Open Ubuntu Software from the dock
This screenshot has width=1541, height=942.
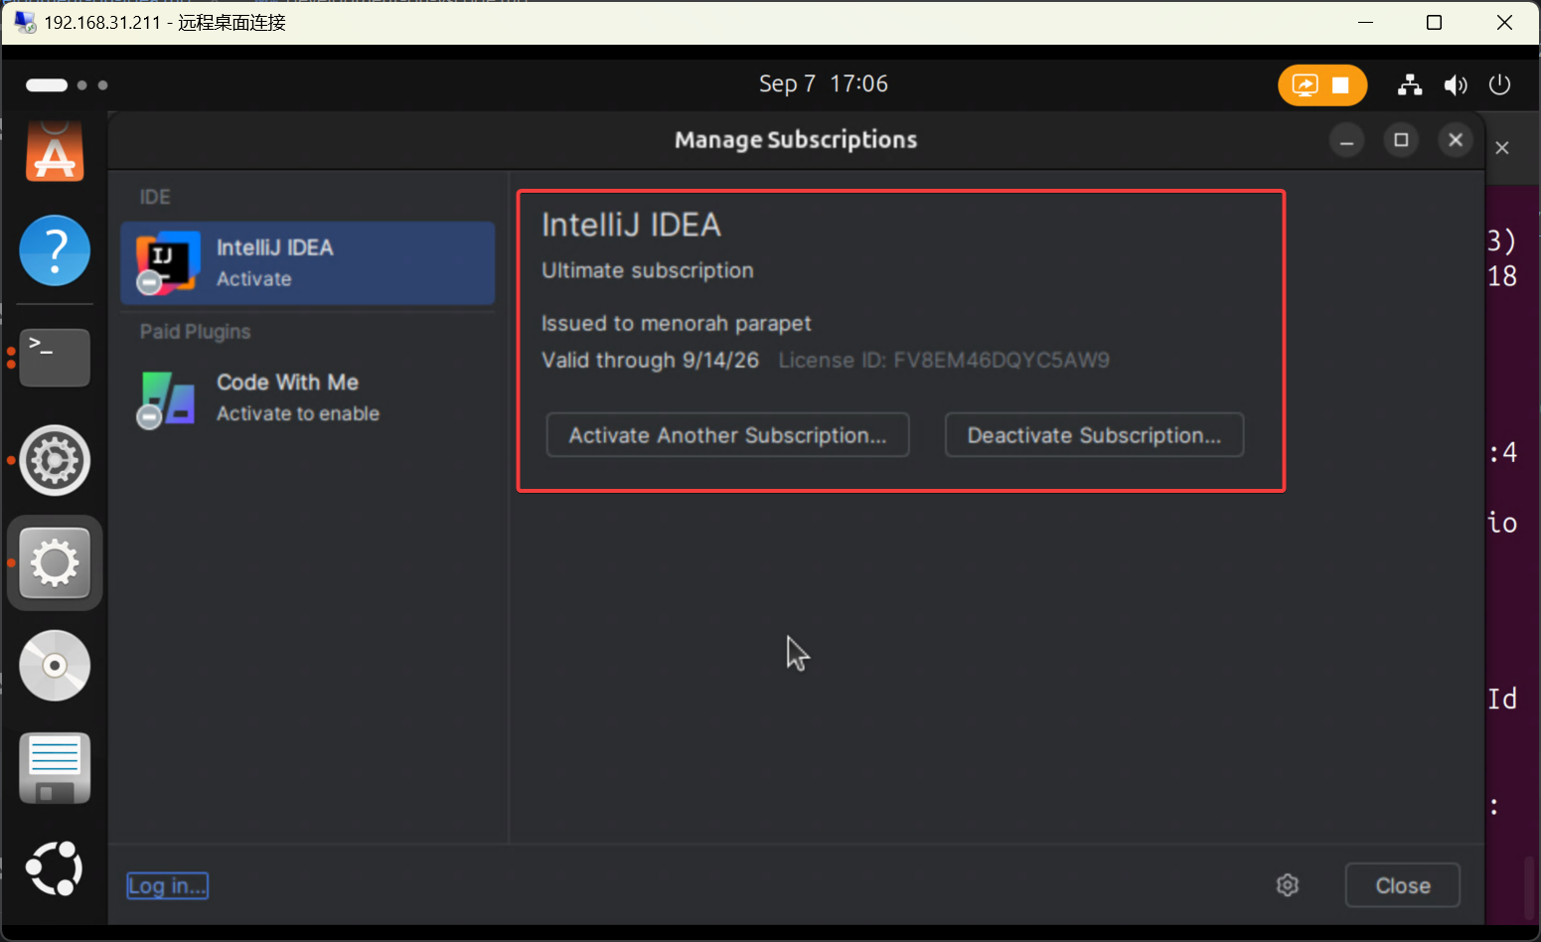click(x=55, y=153)
